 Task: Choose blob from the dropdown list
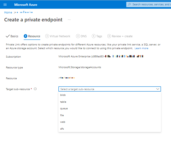[x=110, y=95]
